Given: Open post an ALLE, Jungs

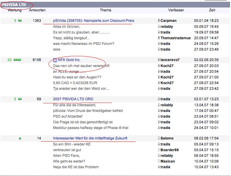Looking at the screenshot, I should tap(70, 72).
